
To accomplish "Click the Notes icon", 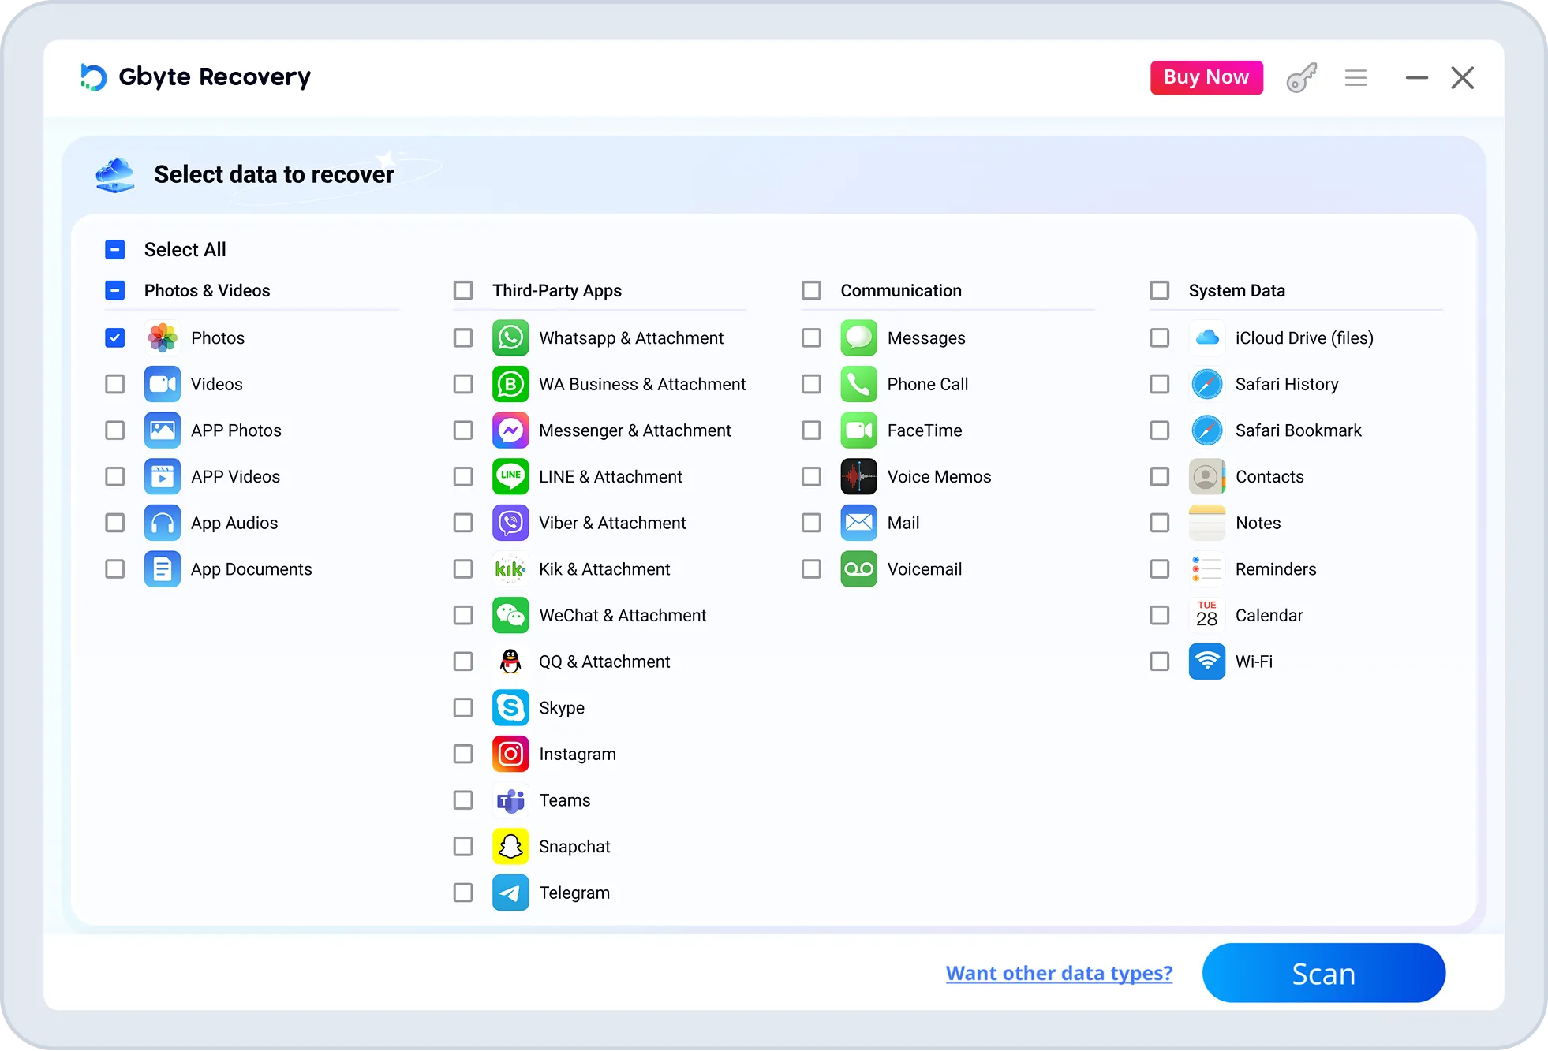I will (x=1207, y=523).
